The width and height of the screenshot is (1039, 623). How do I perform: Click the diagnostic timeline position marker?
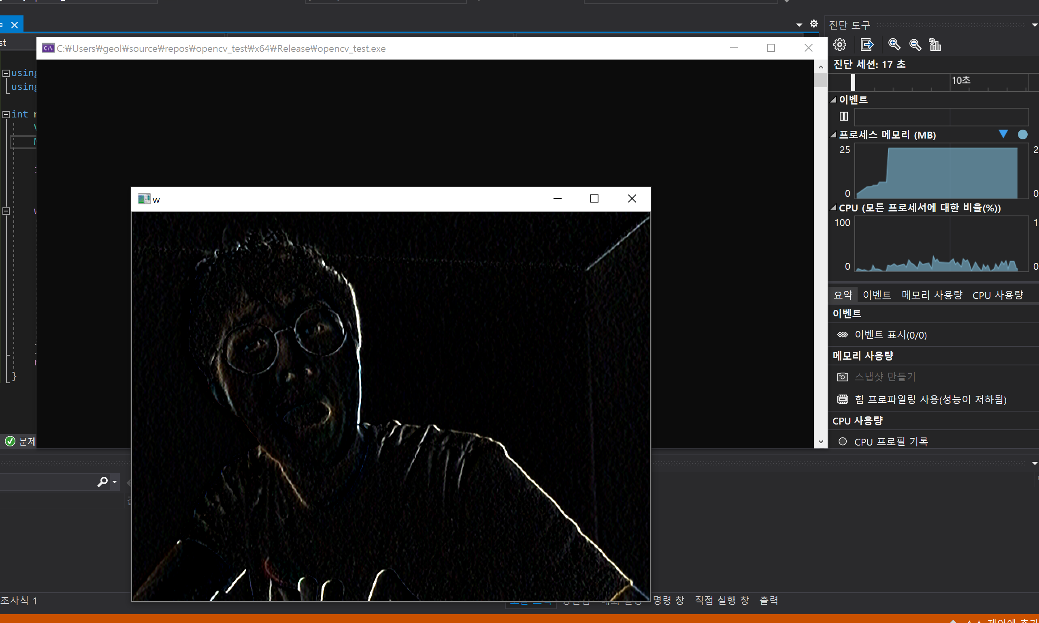point(853,82)
